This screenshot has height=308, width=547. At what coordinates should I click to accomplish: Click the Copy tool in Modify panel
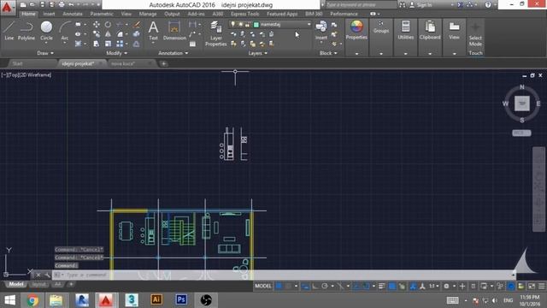pos(97,34)
